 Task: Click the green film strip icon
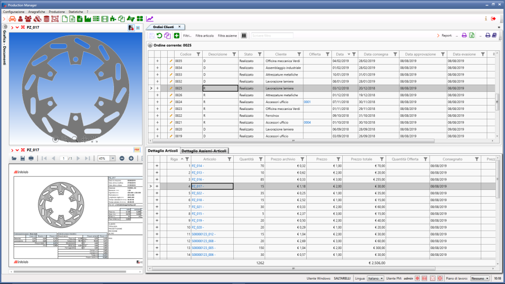coord(105,19)
